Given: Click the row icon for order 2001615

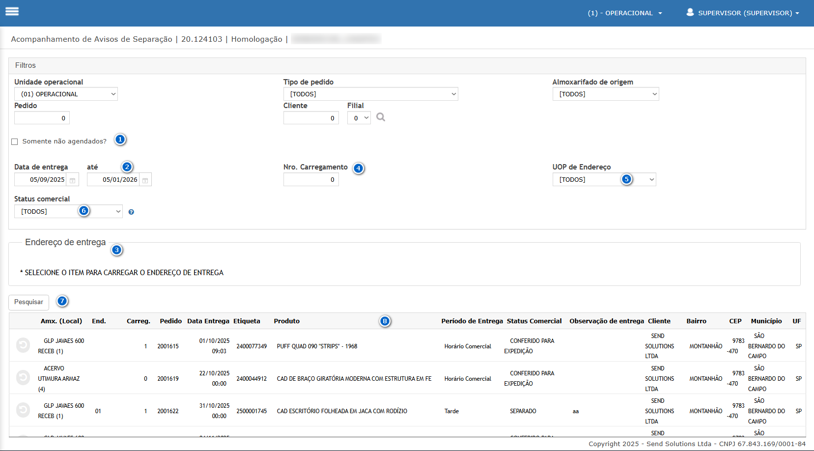Looking at the screenshot, I should (x=23, y=345).
